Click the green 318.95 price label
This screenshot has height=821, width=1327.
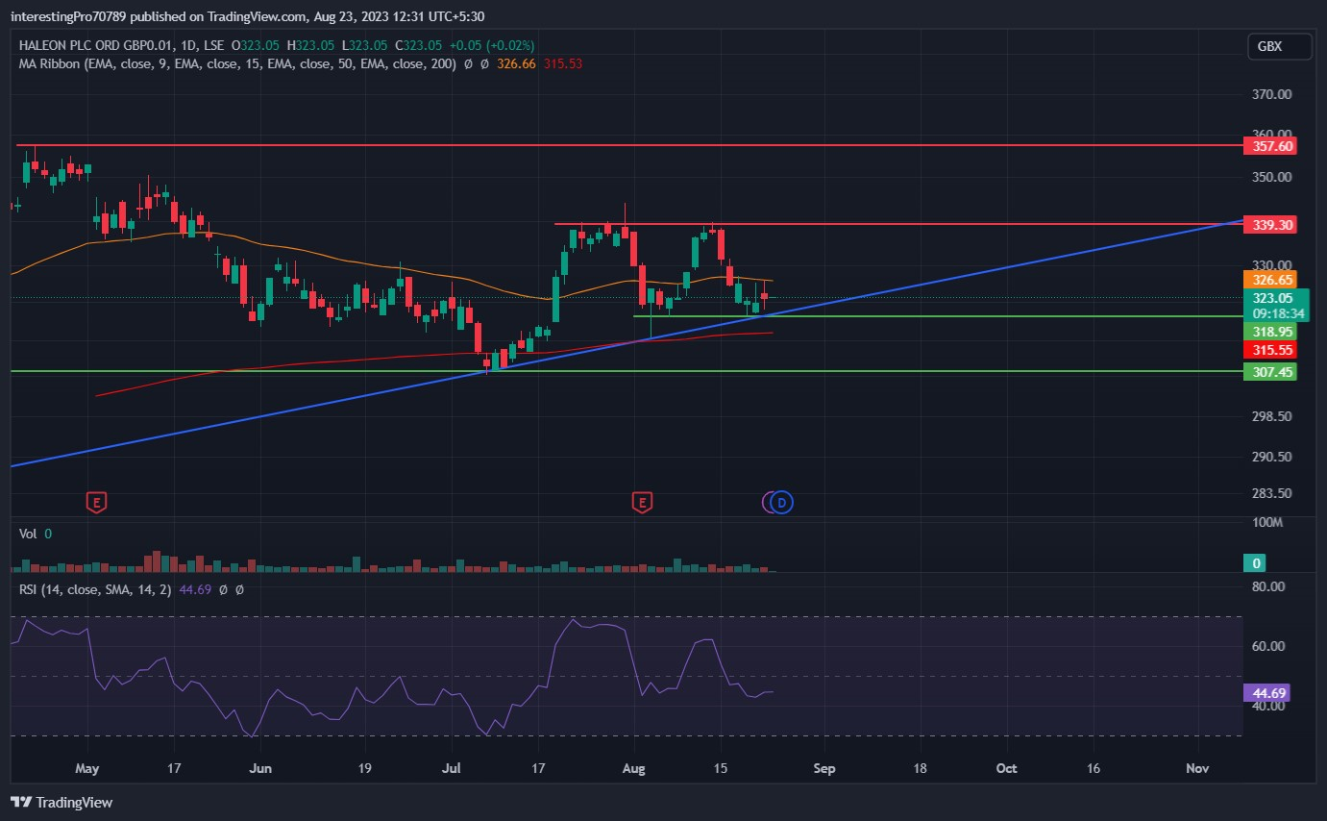point(1269,332)
